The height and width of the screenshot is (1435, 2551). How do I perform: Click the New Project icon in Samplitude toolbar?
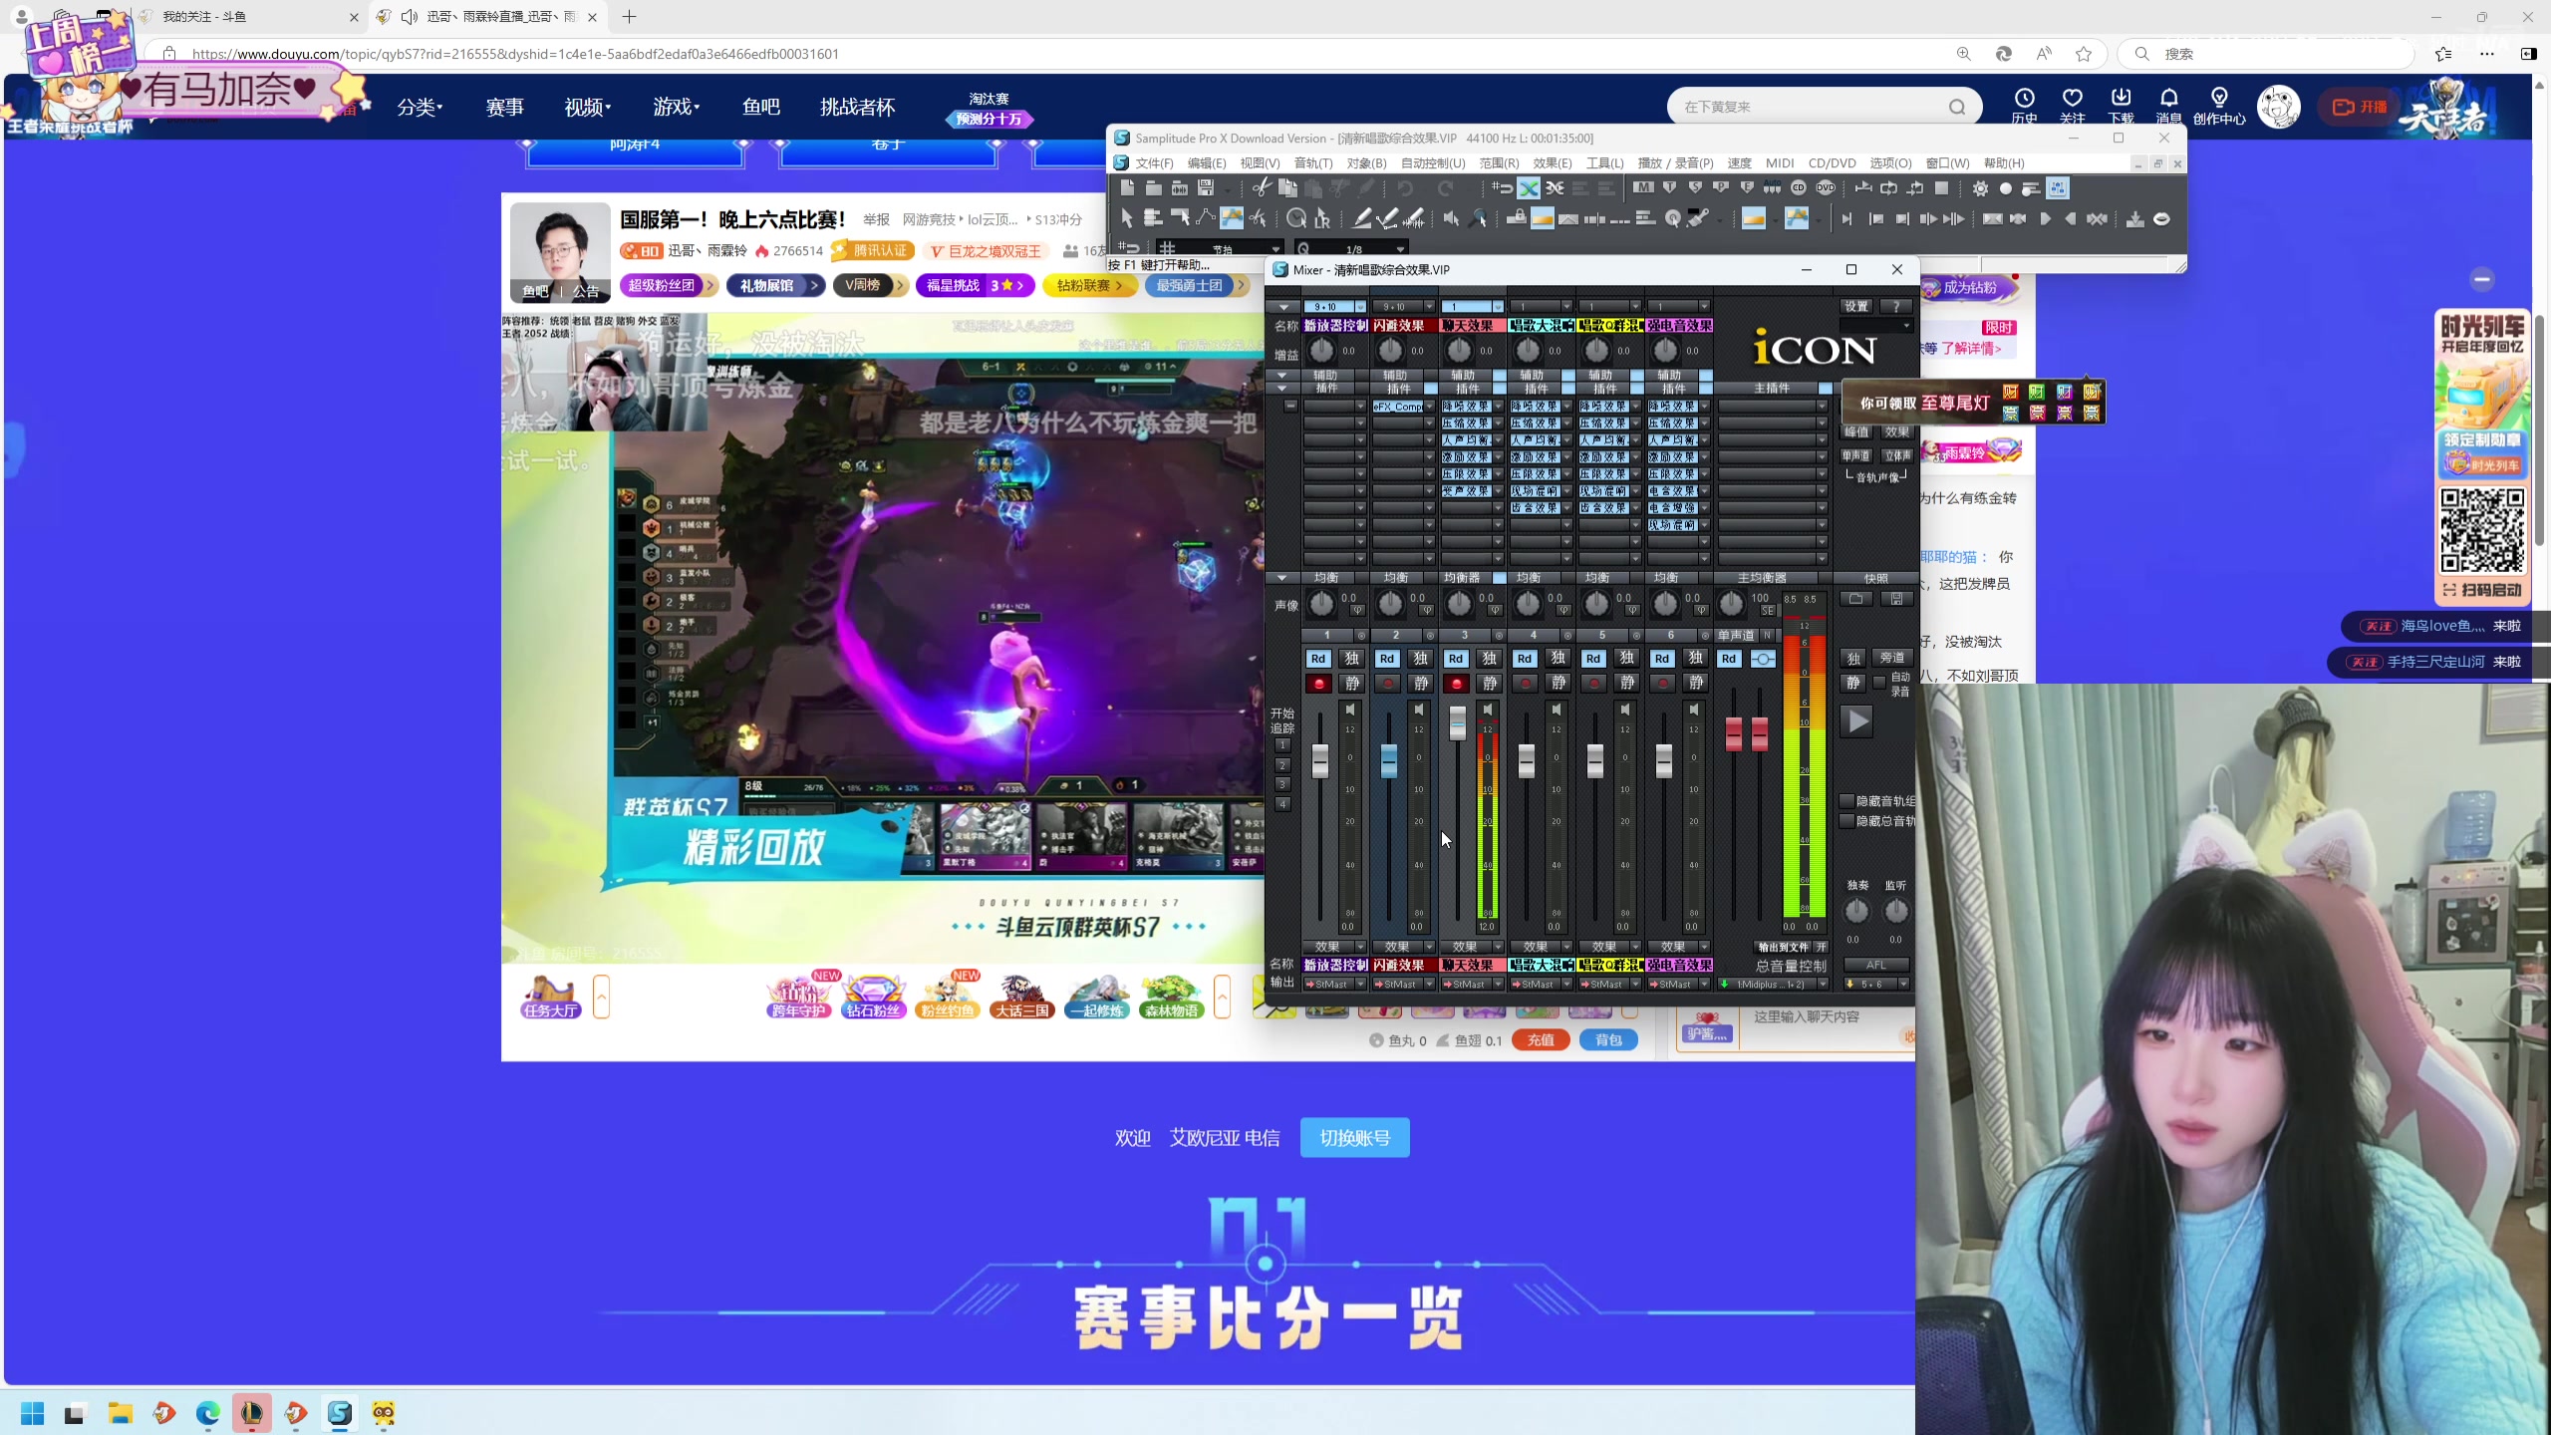tap(1127, 188)
